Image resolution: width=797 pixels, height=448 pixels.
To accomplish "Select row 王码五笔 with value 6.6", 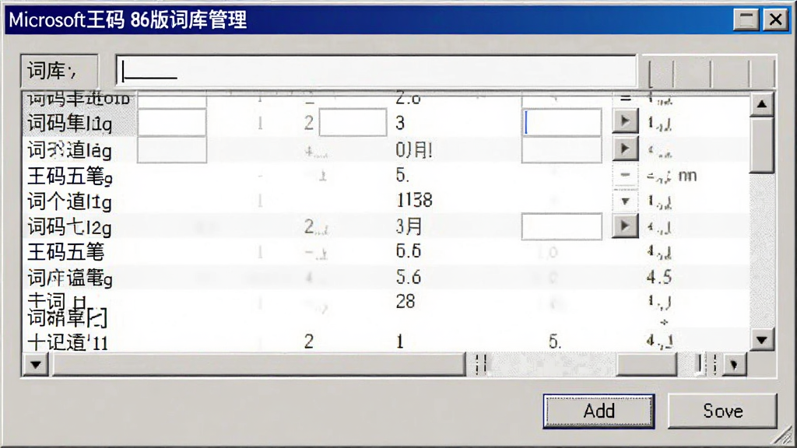I will [x=386, y=251].
